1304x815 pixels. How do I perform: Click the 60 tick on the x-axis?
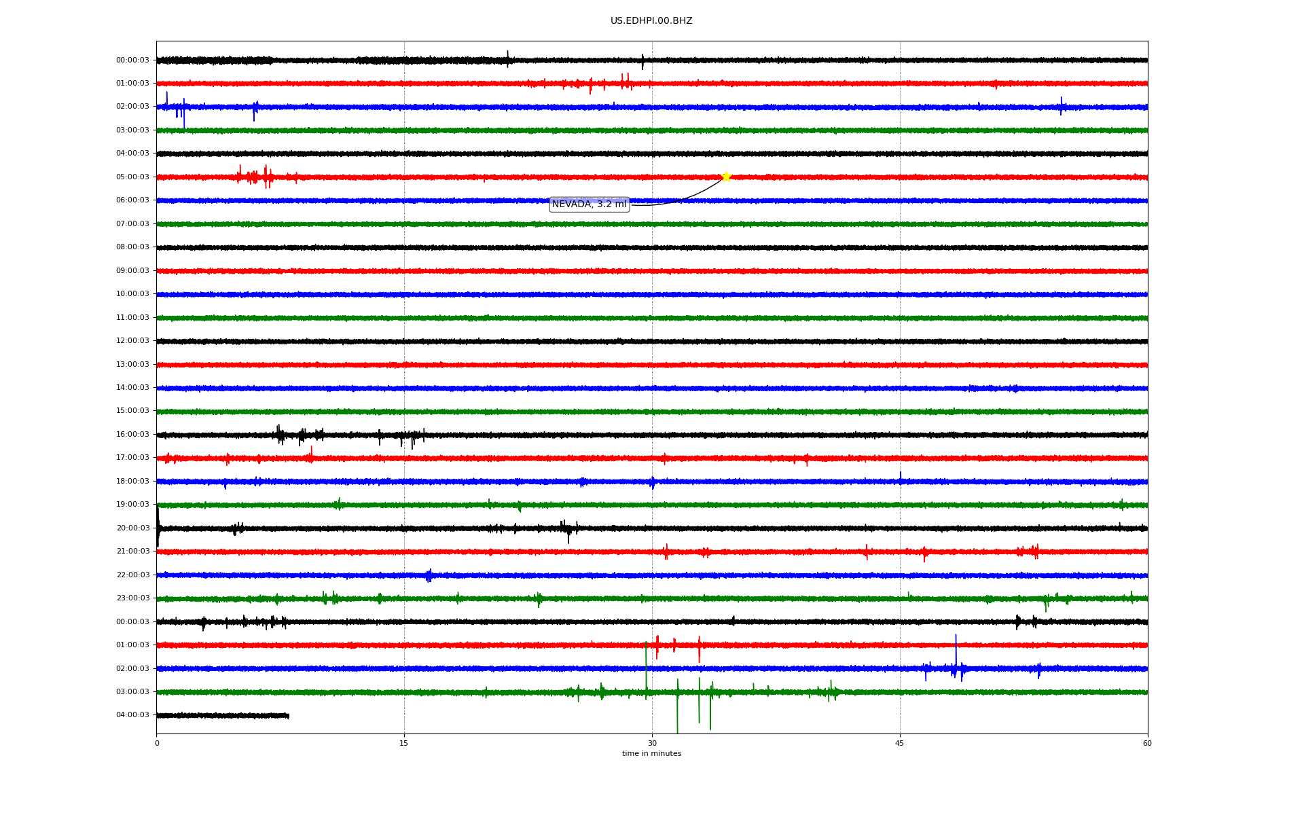click(1147, 743)
